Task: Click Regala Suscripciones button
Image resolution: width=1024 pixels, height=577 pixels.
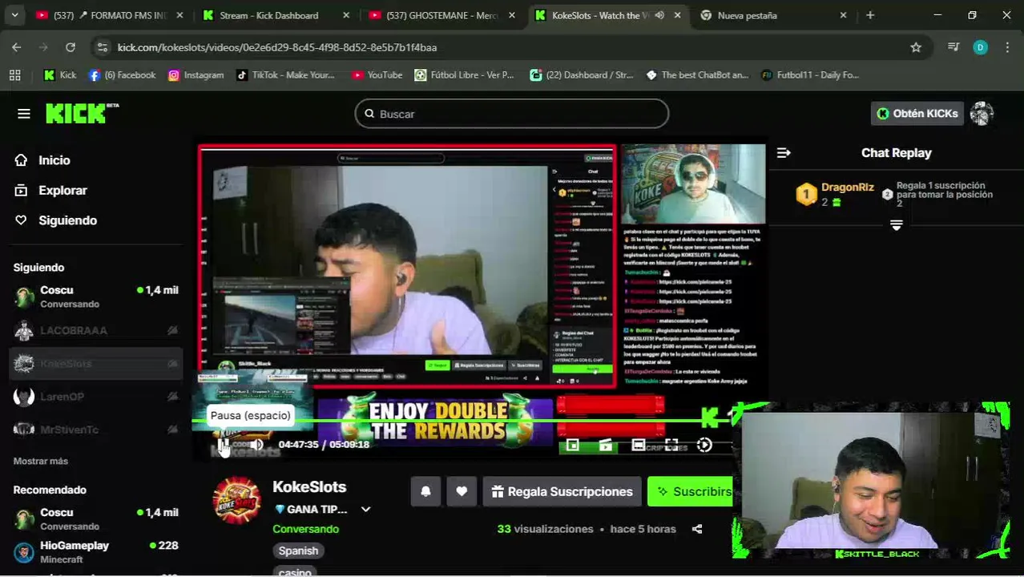Action: (562, 491)
